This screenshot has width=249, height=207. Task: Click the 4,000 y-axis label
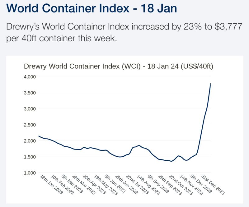(x=30, y=76)
